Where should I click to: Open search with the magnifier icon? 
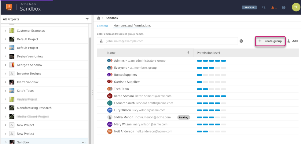[264, 7]
